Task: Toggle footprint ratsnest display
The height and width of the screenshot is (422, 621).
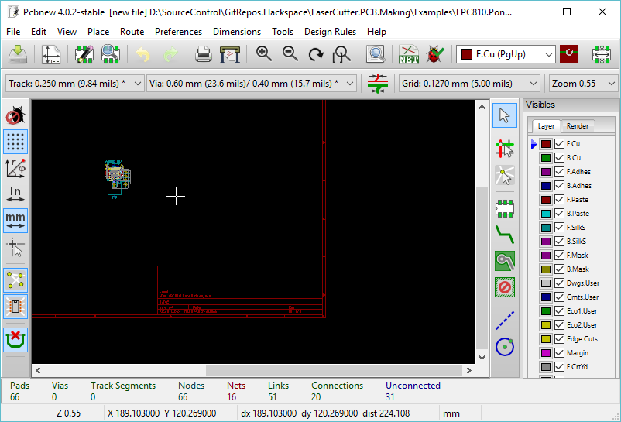Action: 15,307
